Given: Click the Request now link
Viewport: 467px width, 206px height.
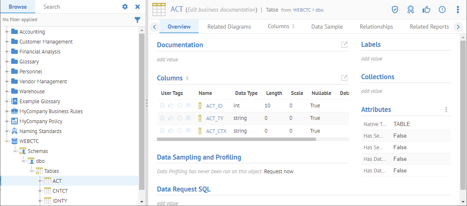Looking at the screenshot, I should pos(279,171).
